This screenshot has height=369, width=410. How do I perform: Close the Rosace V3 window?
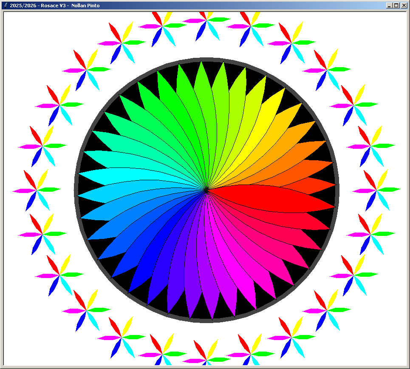[404, 5]
